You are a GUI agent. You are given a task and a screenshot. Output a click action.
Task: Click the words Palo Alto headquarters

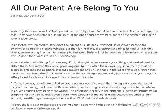[x=112, y=31]
